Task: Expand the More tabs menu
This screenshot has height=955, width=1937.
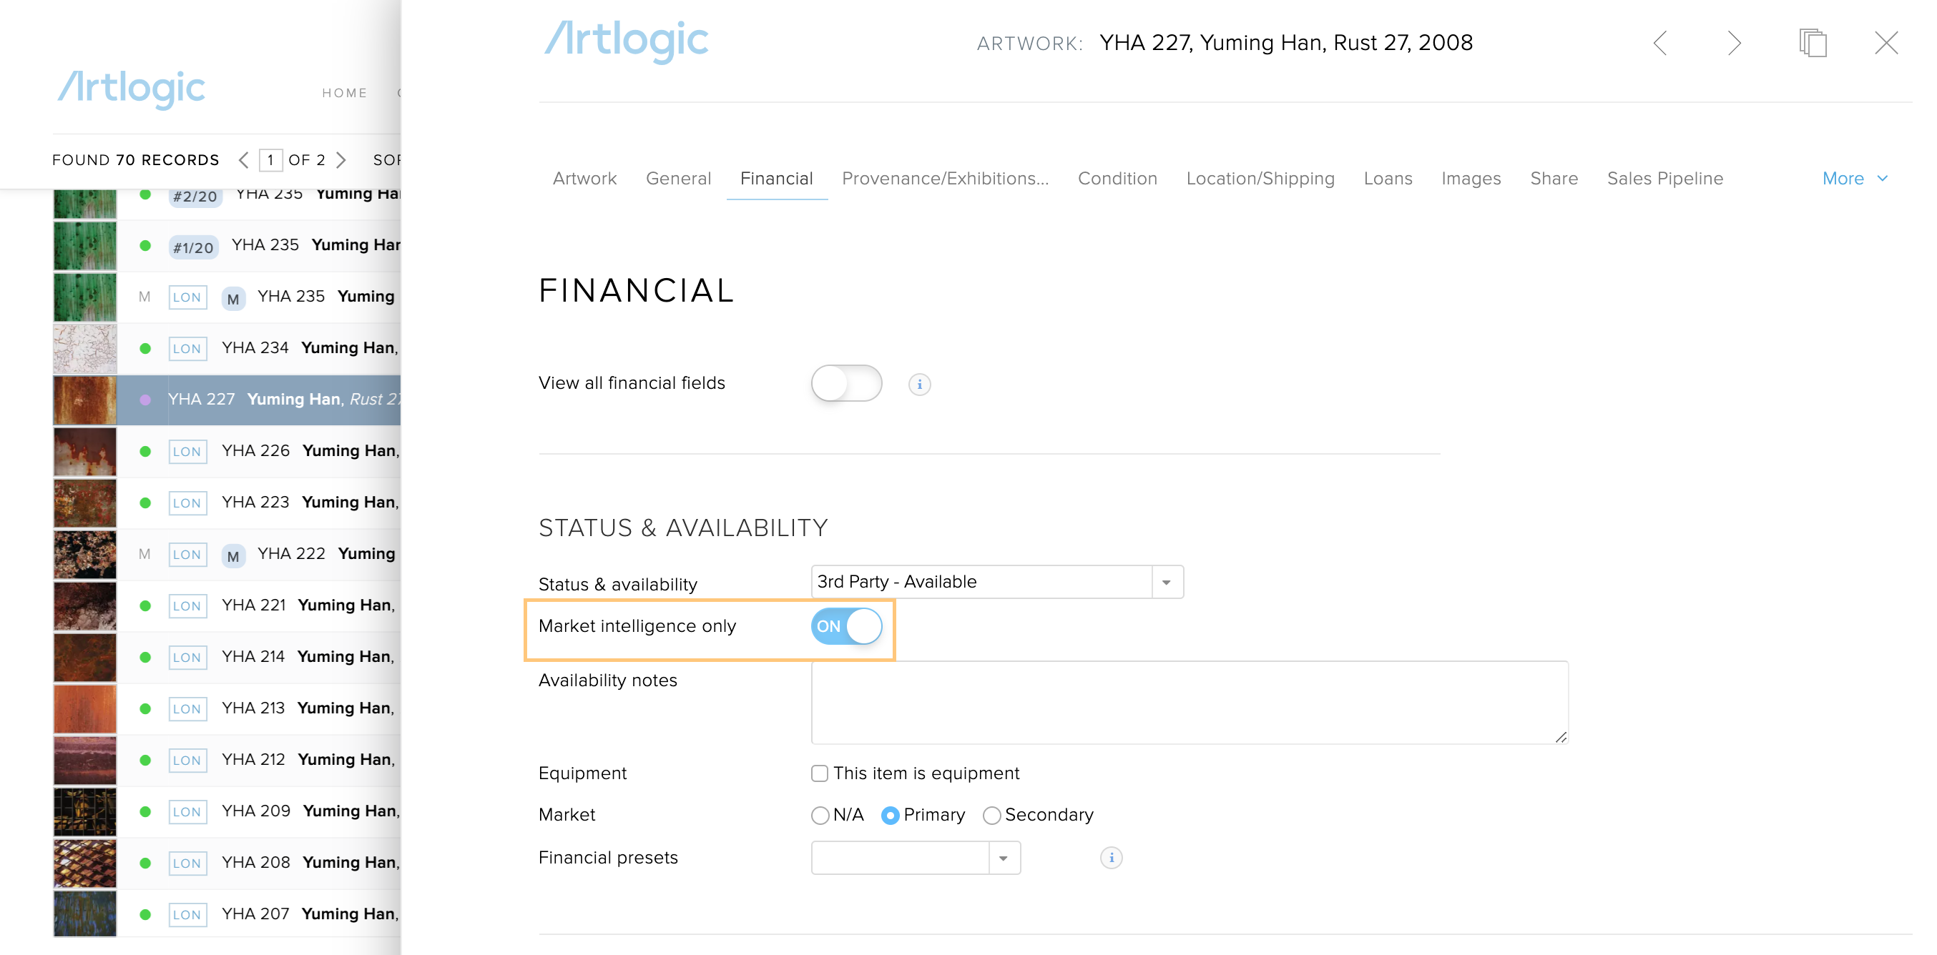Action: 1854,179
